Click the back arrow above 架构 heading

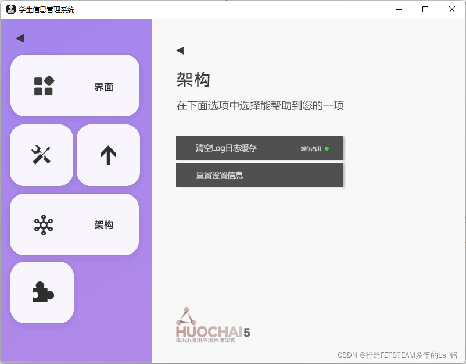180,51
